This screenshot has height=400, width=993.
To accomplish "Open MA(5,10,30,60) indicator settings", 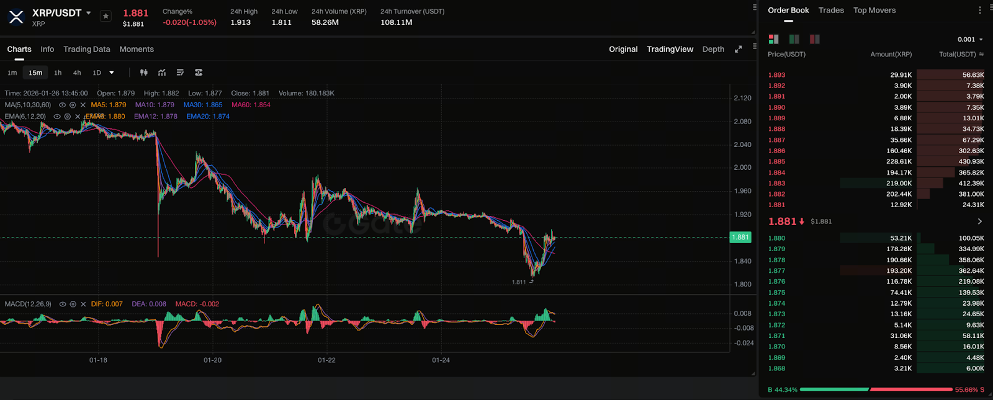I will (73, 105).
